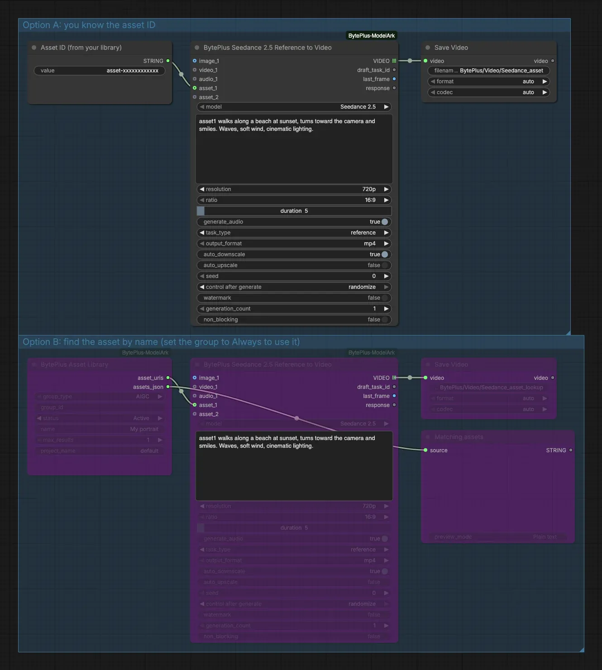Viewport: 602px width, 670px height.
Task: Click the response output slot in Option A
Action: click(x=394, y=88)
